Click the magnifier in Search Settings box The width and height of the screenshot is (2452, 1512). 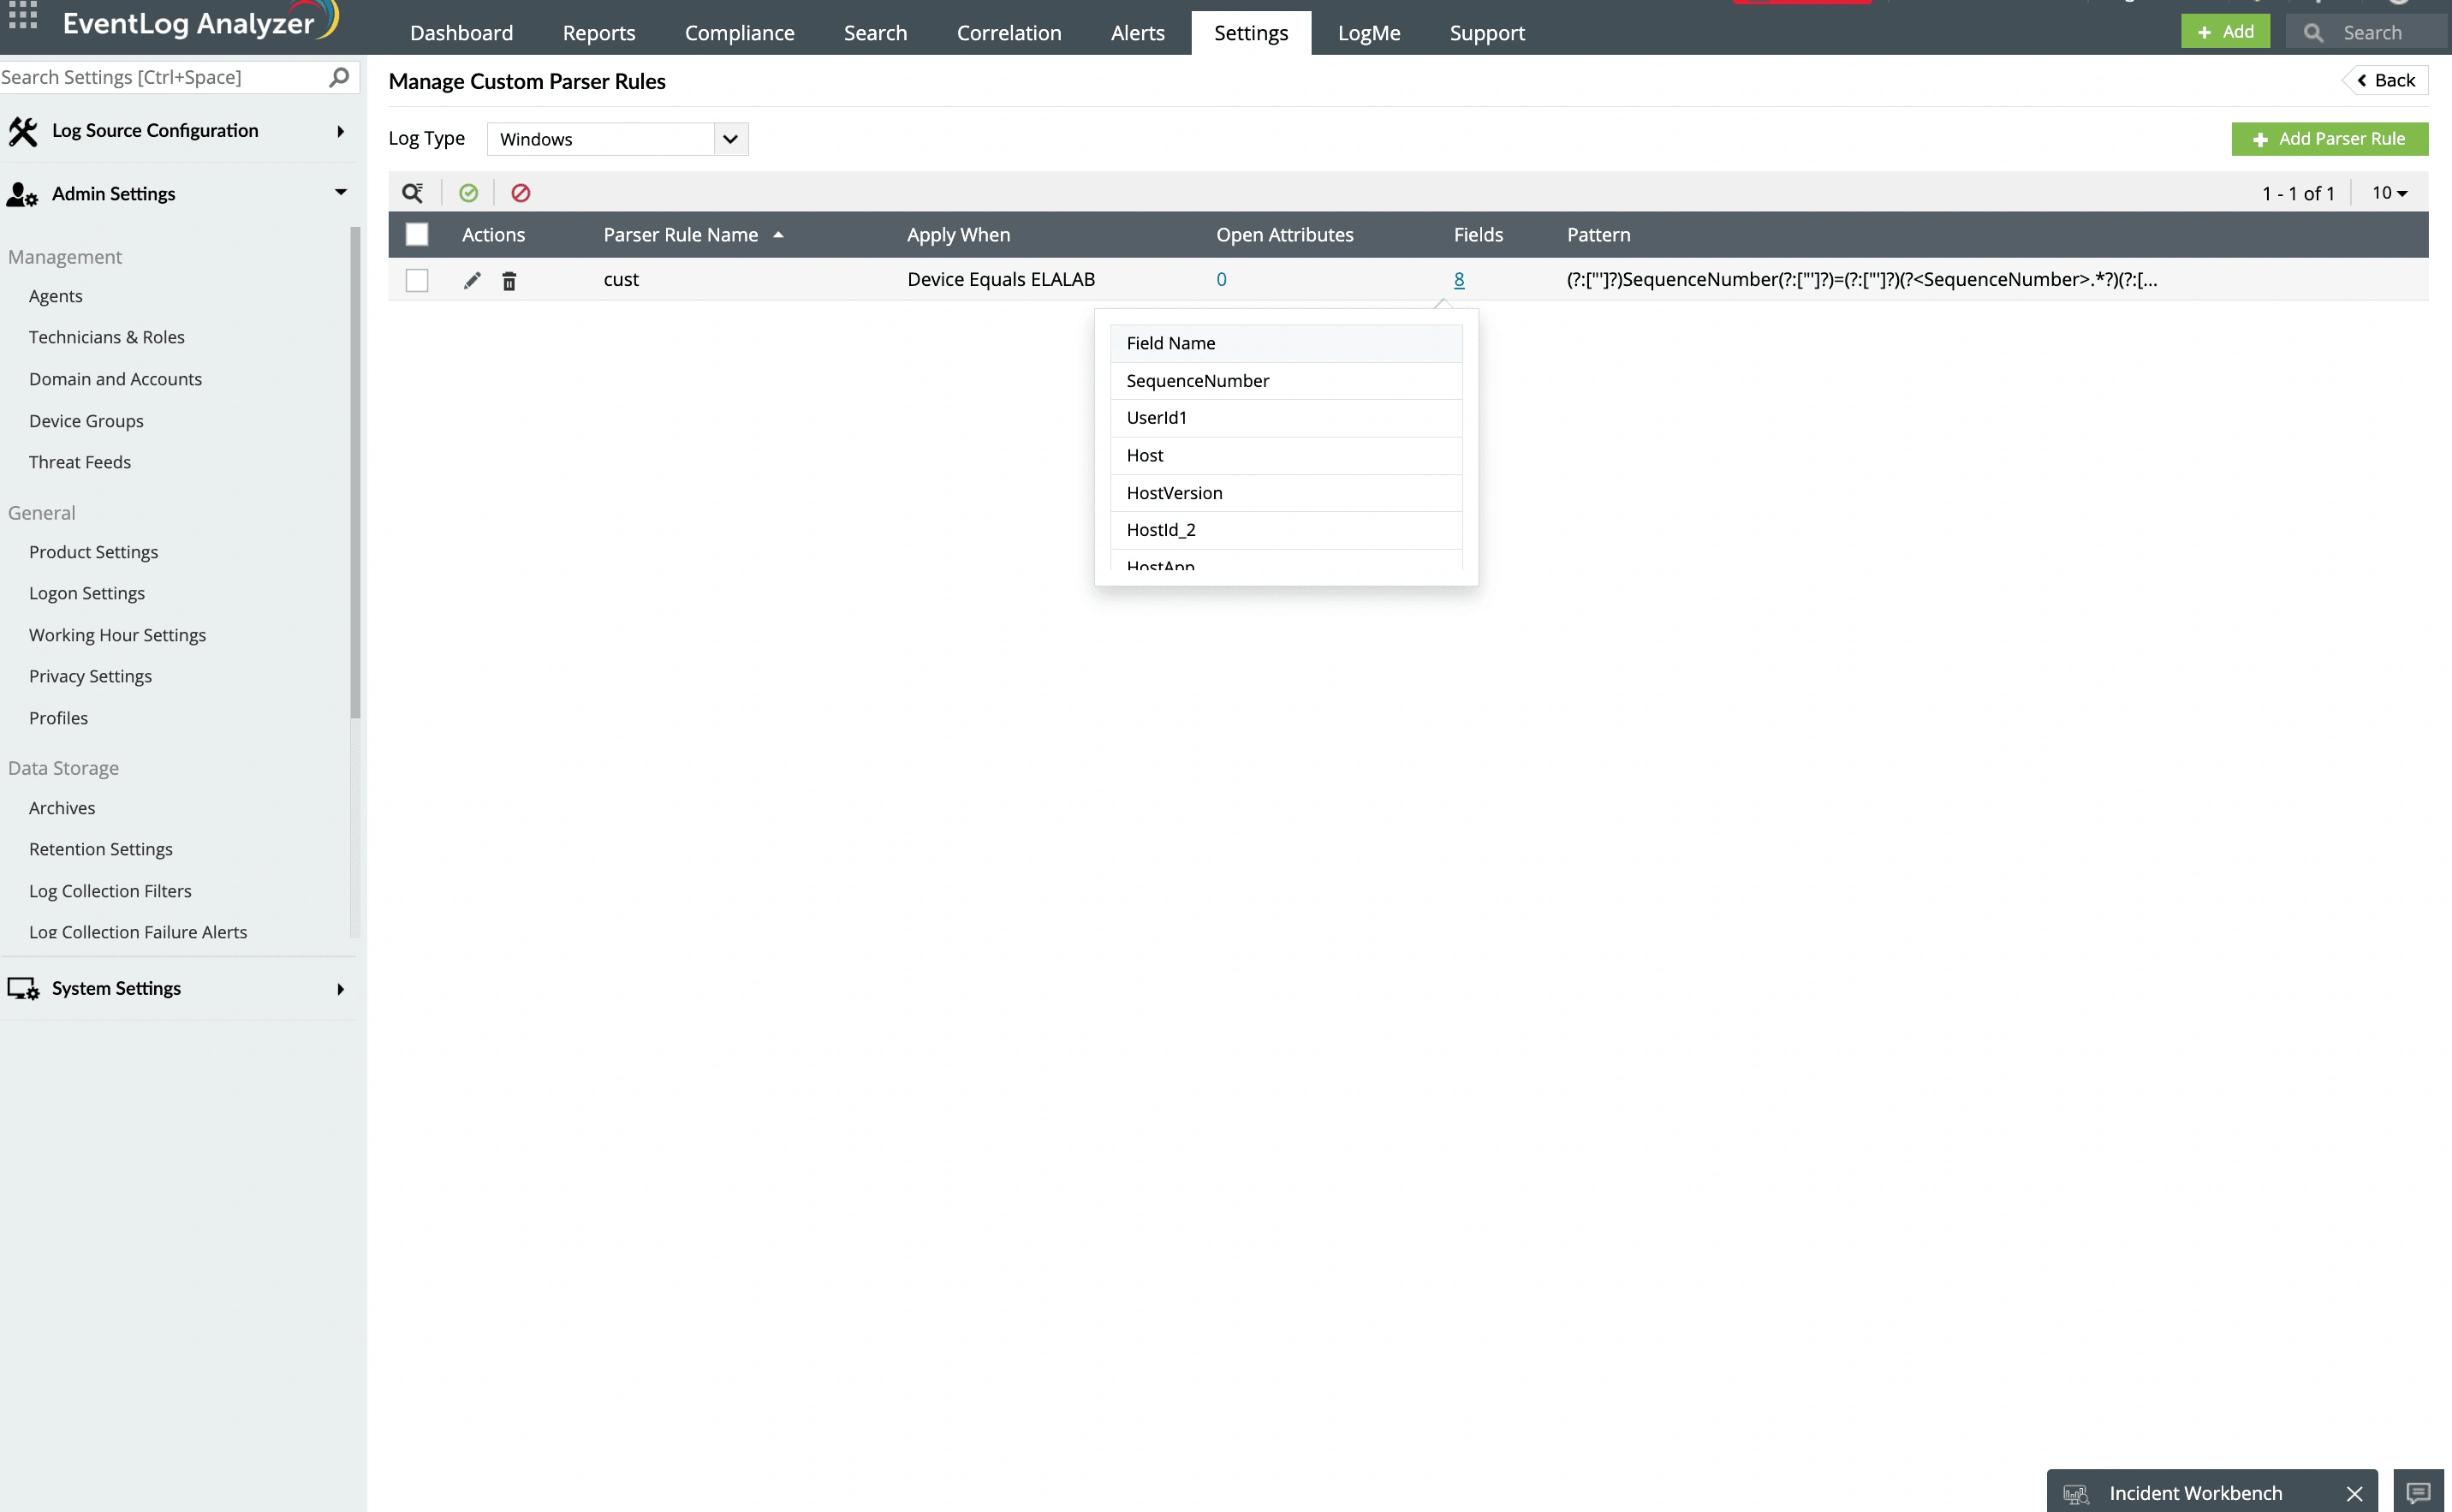coord(339,77)
